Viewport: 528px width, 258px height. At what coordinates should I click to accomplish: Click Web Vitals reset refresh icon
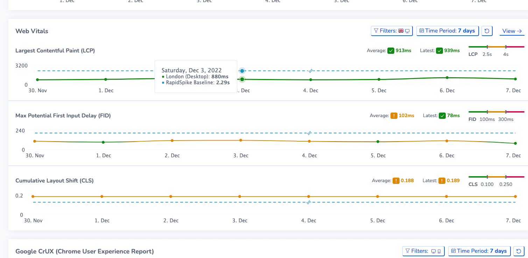(x=487, y=31)
